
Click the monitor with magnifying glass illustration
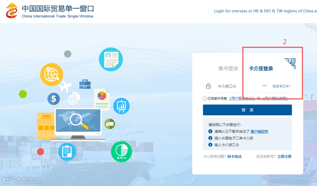tap(78, 124)
